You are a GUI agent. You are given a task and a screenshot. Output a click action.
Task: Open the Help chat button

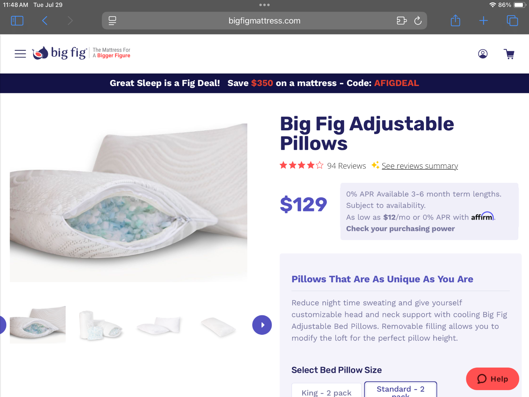click(x=492, y=379)
